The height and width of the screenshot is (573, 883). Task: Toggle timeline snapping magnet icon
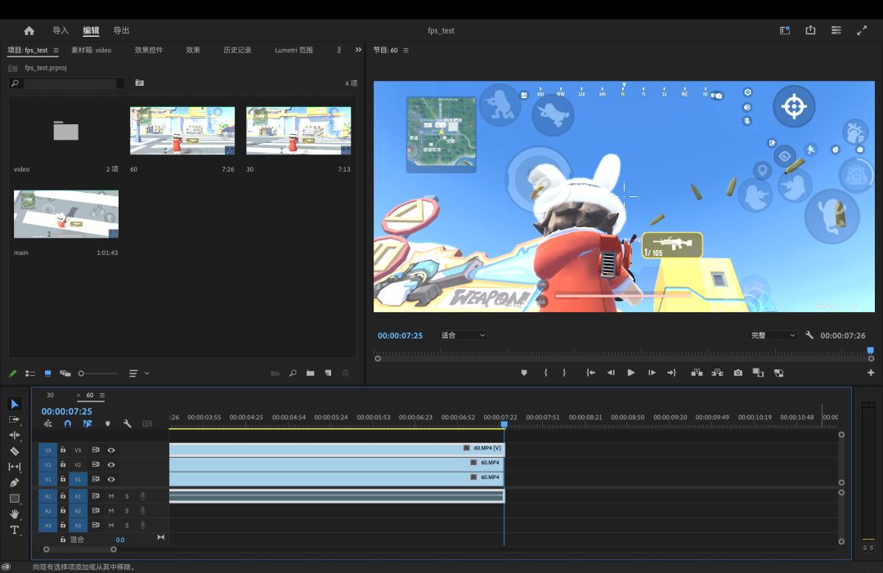(67, 423)
